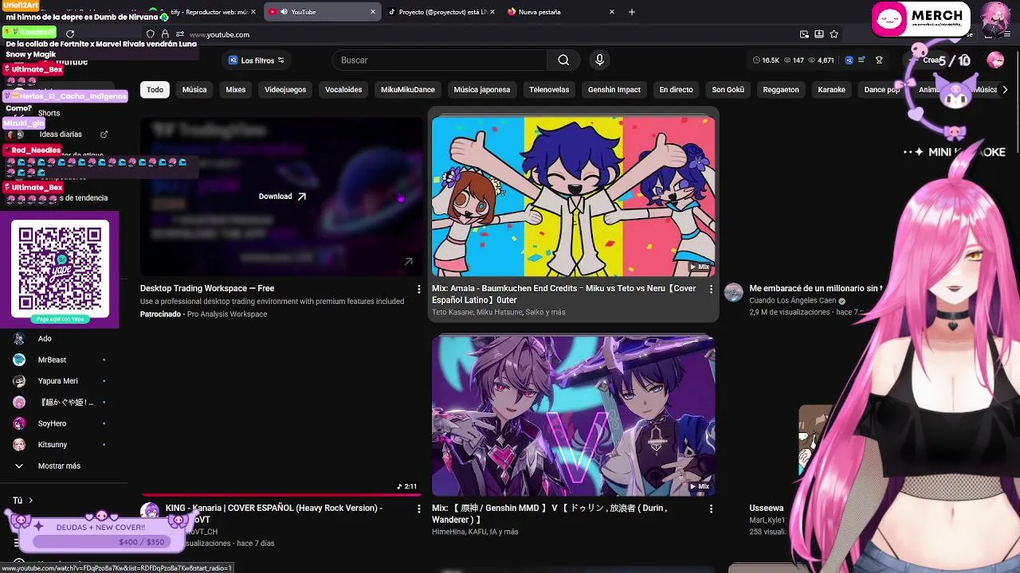Viewport: 1020px width, 573px height.
Task: Open the Mix Amala Baumkuchen thumbnail
Action: pyautogui.click(x=573, y=197)
